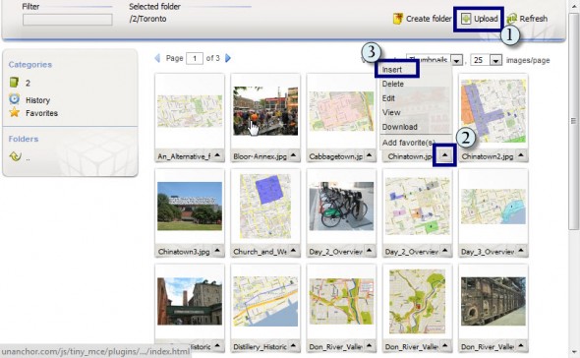
Task: Choose Delete from the context menu
Action: coord(393,84)
